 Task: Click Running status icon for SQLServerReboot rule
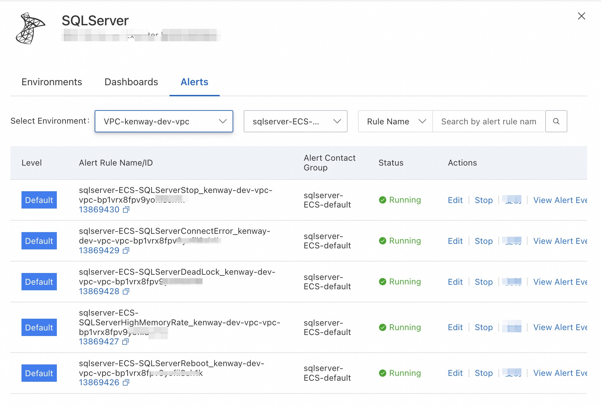pos(383,373)
